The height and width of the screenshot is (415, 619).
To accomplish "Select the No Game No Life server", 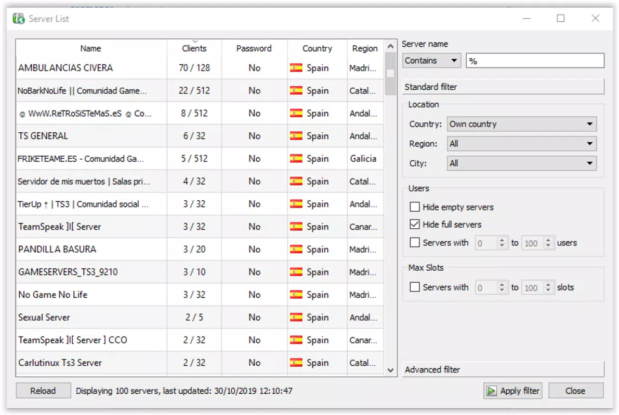I will [200, 295].
